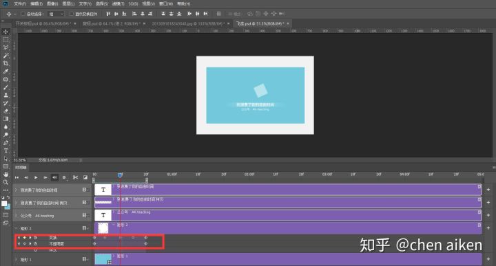Select the Hand tool
Screen dimensions: 496x266
(6, 174)
